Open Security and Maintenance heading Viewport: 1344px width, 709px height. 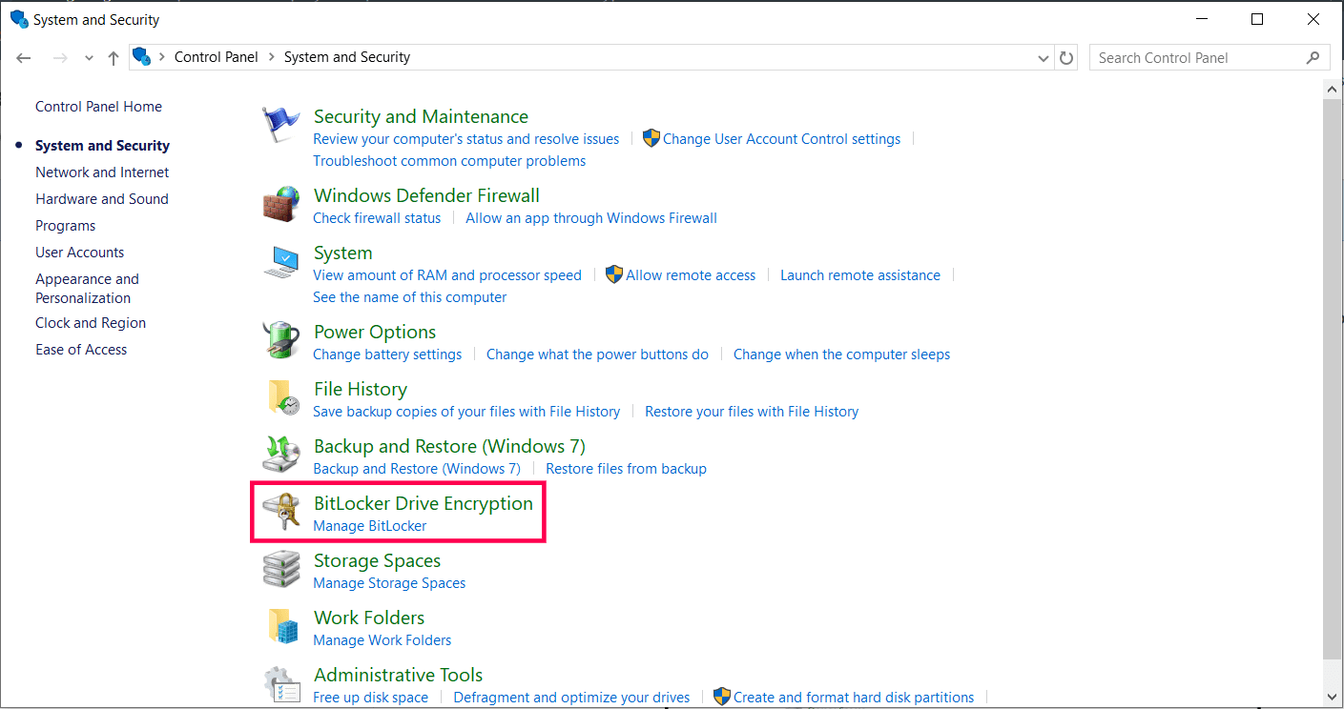[421, 116]
